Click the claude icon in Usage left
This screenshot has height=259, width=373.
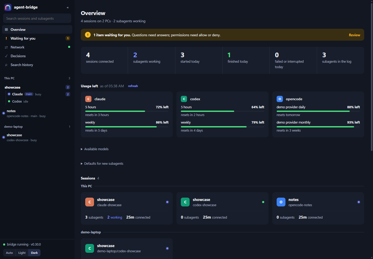[88, 99]
